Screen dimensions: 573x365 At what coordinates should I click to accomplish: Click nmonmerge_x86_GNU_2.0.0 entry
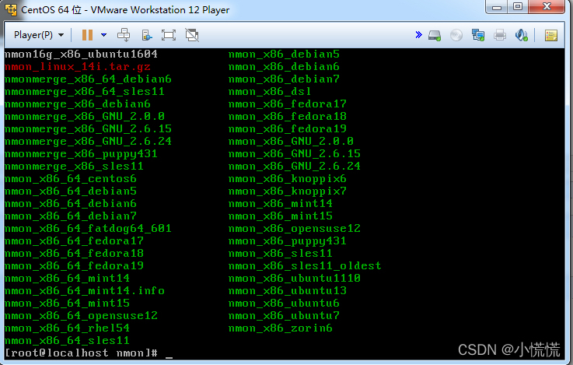85,117
